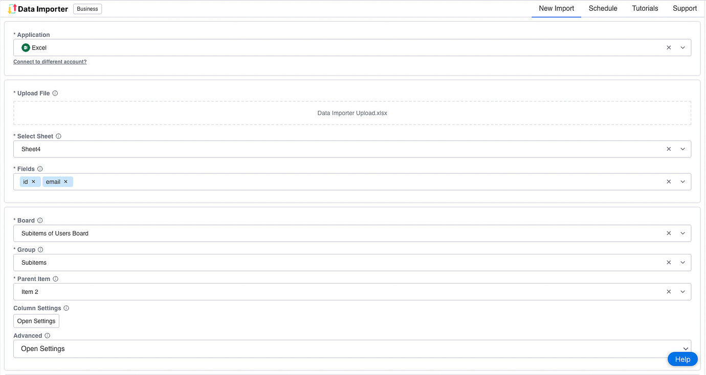Clear the Sheet4 selection
This screenshot has width=706, height=375.
point(669,149)
